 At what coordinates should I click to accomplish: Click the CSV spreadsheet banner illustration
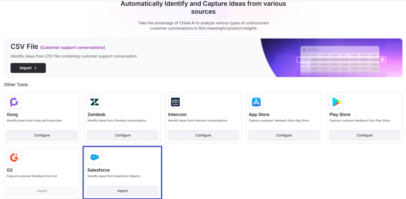coord(331,58)
